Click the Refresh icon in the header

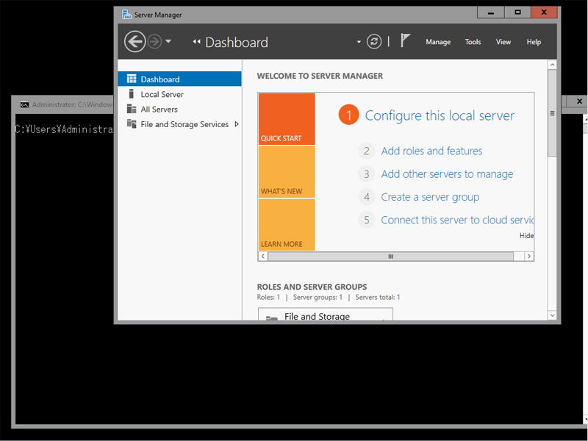coord(374,42)
